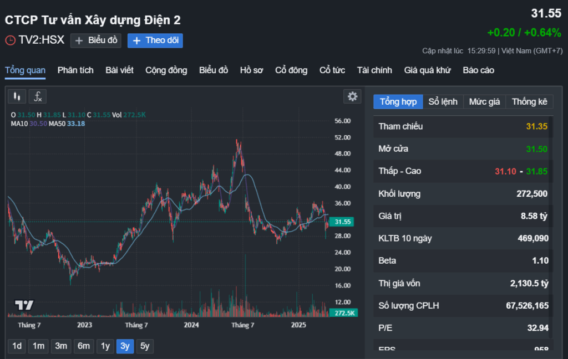Click the clock icon beside TV2:HSX
The image size is (568, 359).
[10, 40]
